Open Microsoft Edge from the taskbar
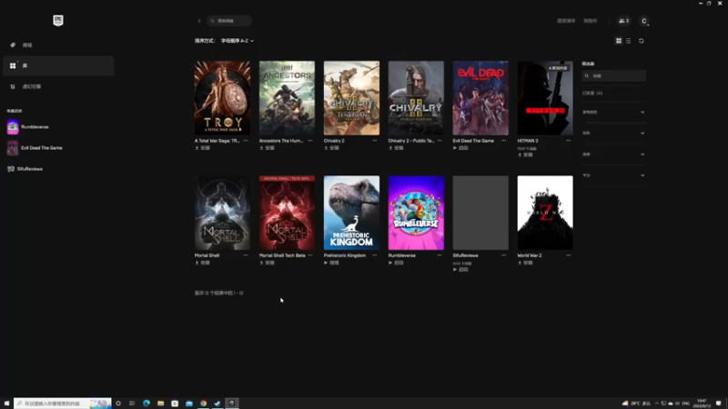 pos(147,404)
